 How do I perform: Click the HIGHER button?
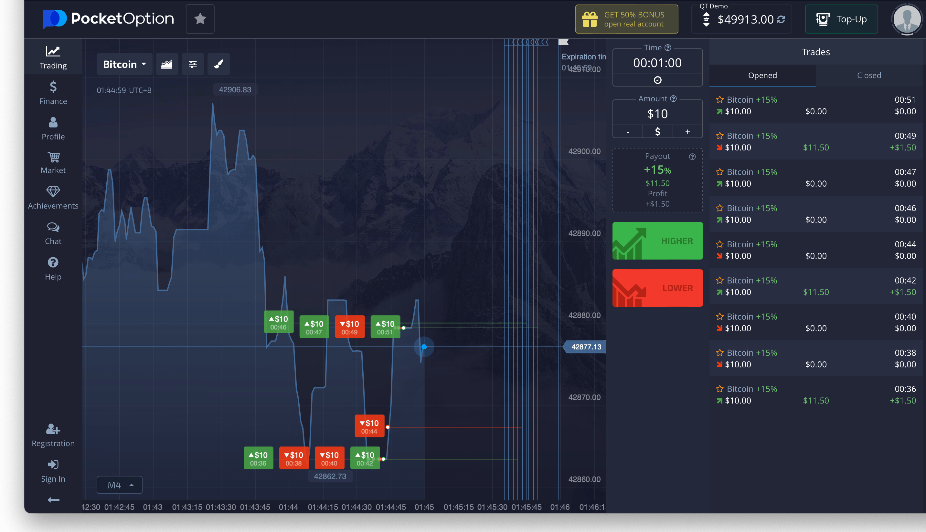657,241
